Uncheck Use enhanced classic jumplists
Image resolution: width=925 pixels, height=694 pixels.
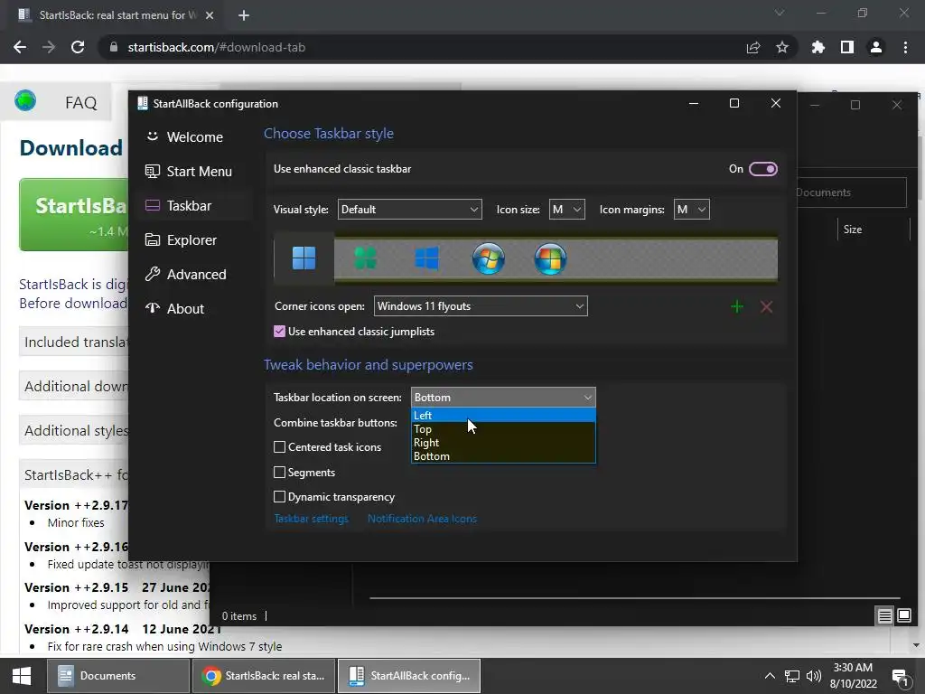pos(280,332)
